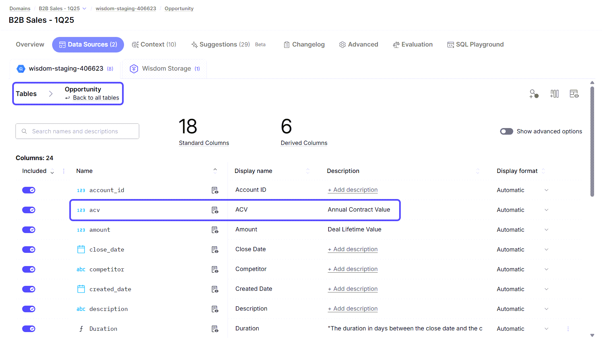Click the Standard Columns link
This screenshot has width=602, height=338.
(x=204, y=143)
